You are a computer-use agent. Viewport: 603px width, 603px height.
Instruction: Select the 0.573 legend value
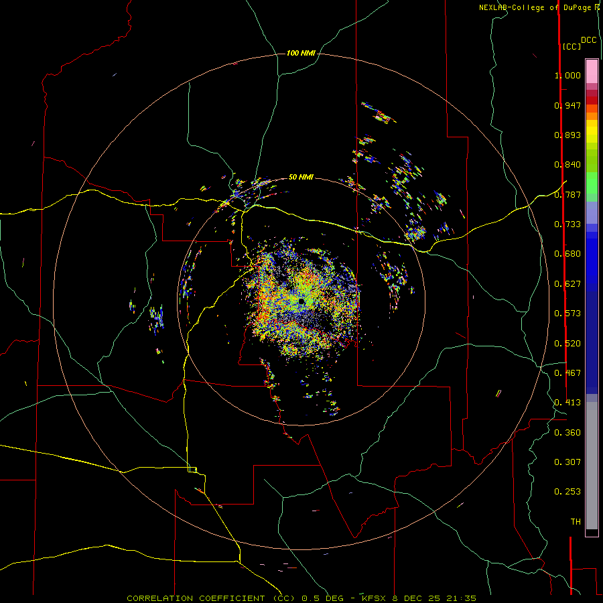point(567,314)
